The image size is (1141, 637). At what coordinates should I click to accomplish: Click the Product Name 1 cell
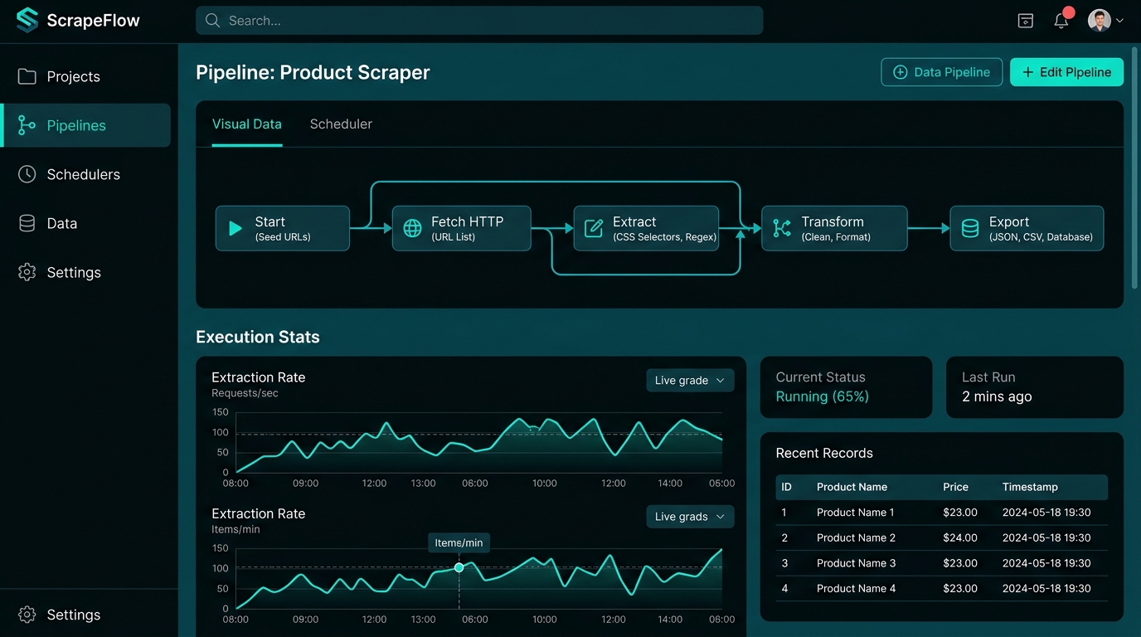(x=856, y=513)
